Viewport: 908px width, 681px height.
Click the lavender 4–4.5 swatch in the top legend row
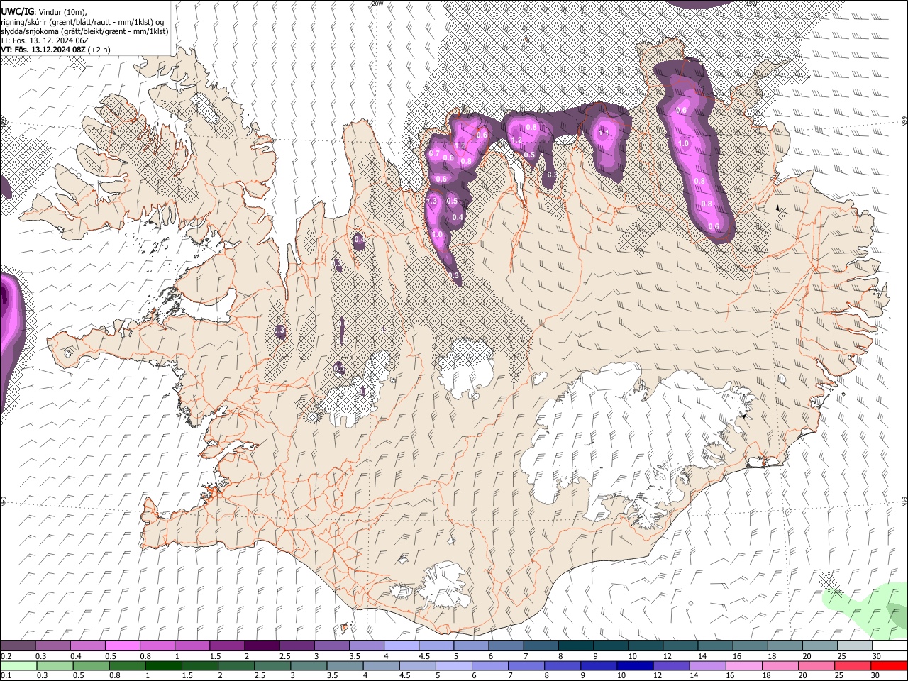coord(400,646)
